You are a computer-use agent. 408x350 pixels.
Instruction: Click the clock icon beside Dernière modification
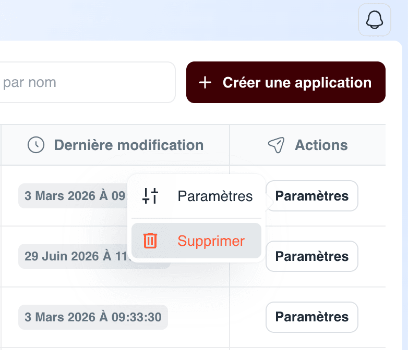36,145
